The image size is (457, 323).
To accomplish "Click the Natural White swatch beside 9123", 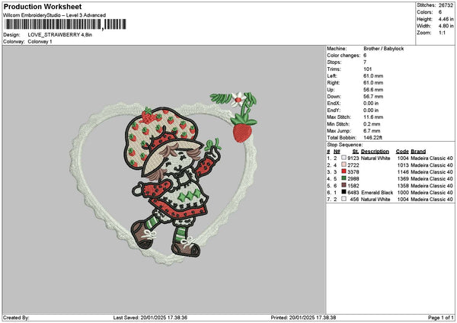I will (344, 158).
